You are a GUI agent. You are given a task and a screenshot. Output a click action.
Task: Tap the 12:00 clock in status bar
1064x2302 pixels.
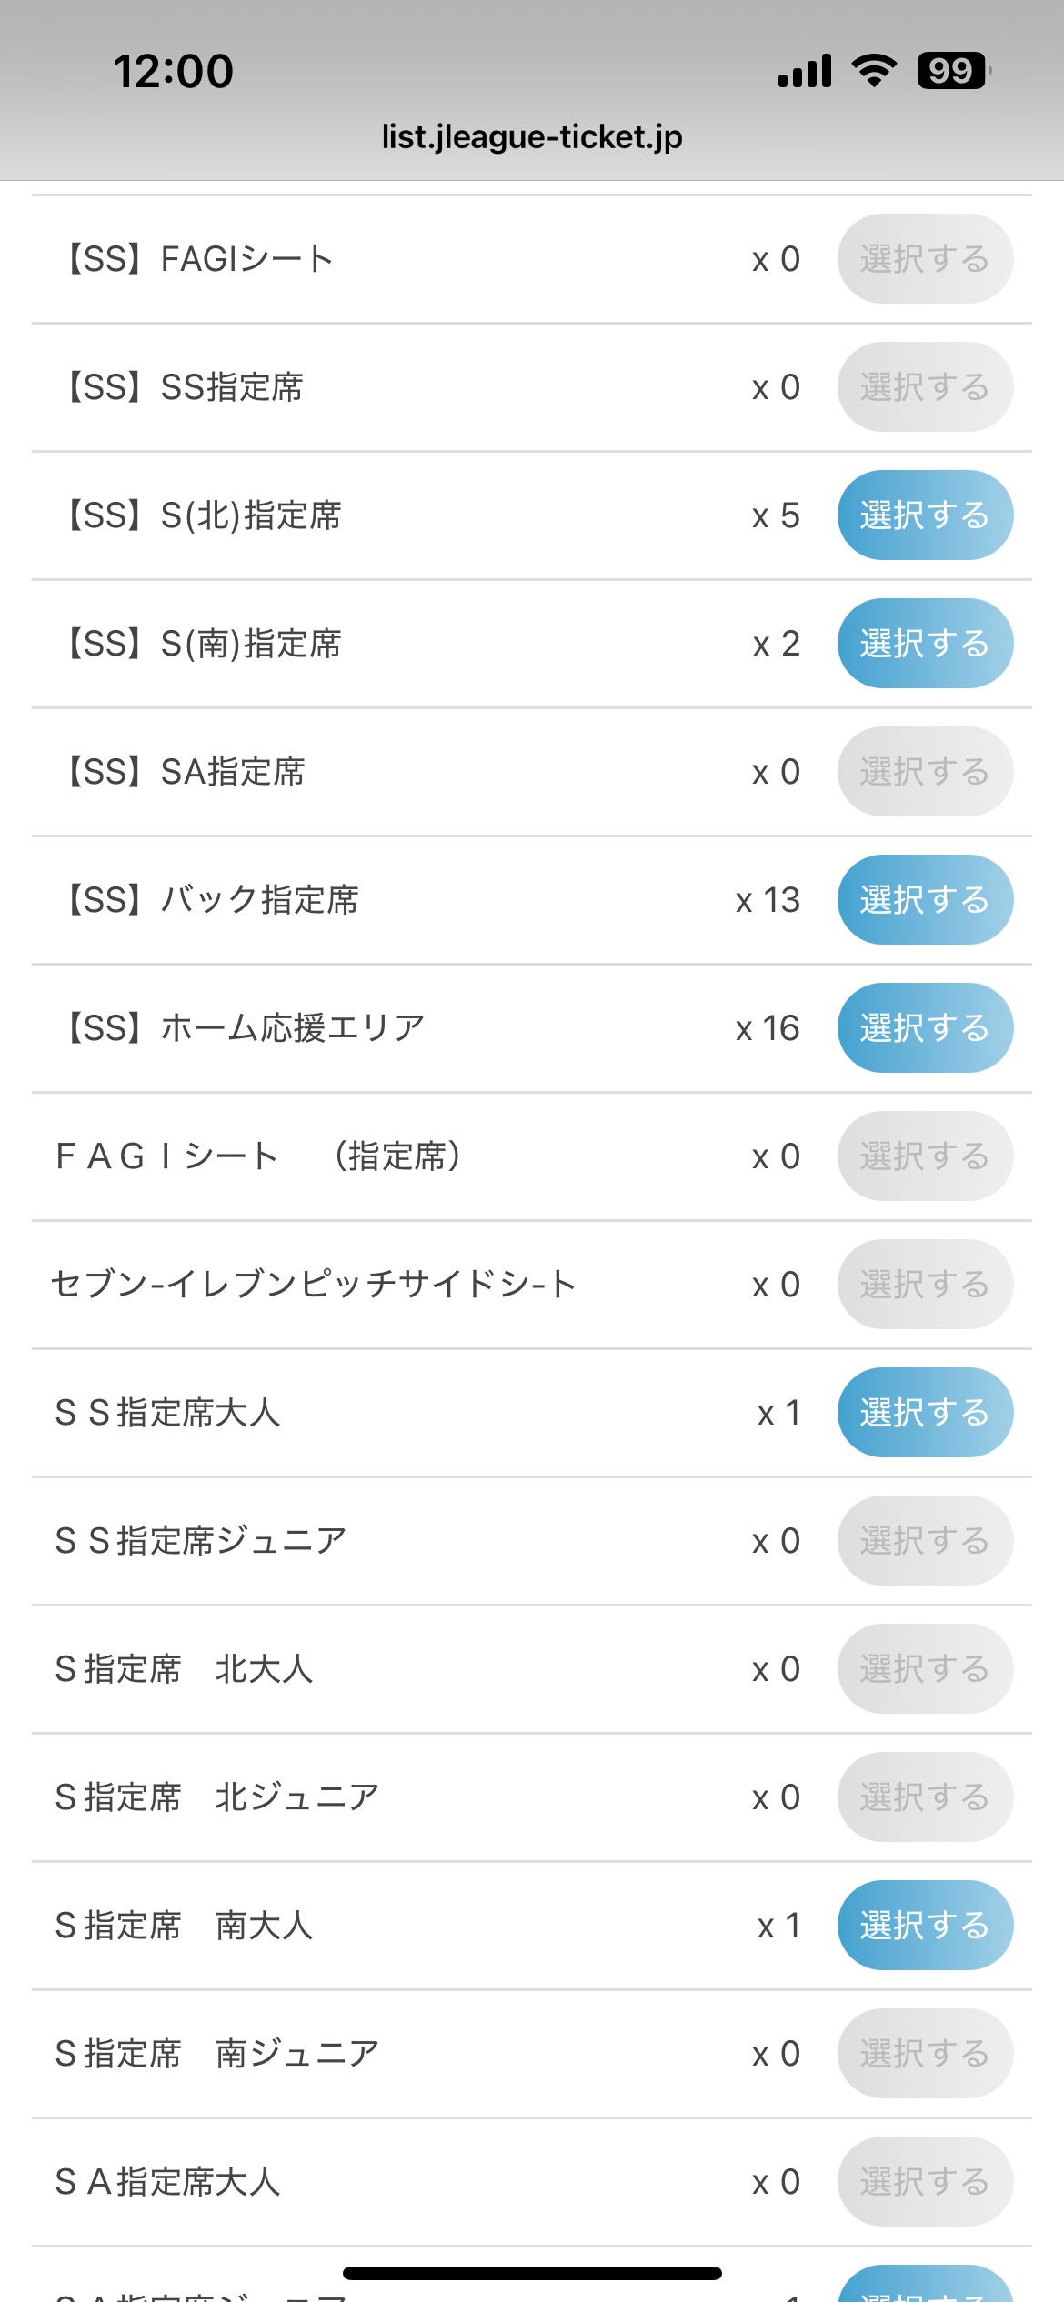(173, 71)
